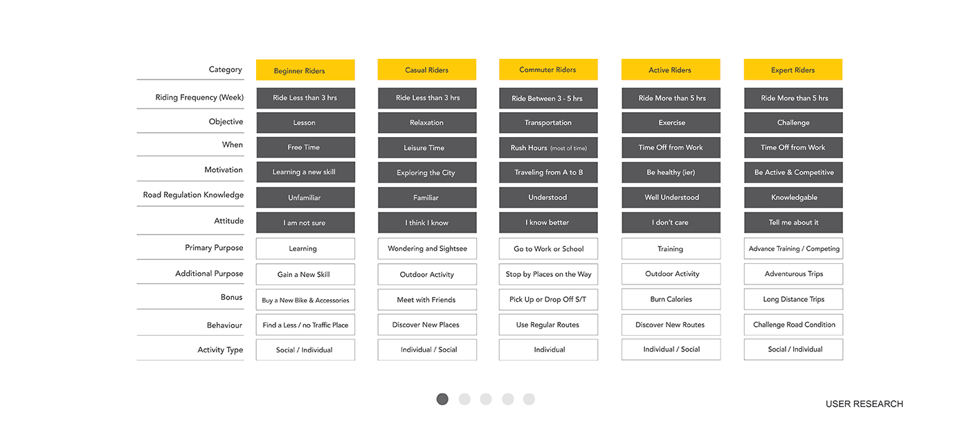The height and width of the screenshot is (443, 969).
Task: Click the Bonus row label
Action: click(x=232, y=298)
